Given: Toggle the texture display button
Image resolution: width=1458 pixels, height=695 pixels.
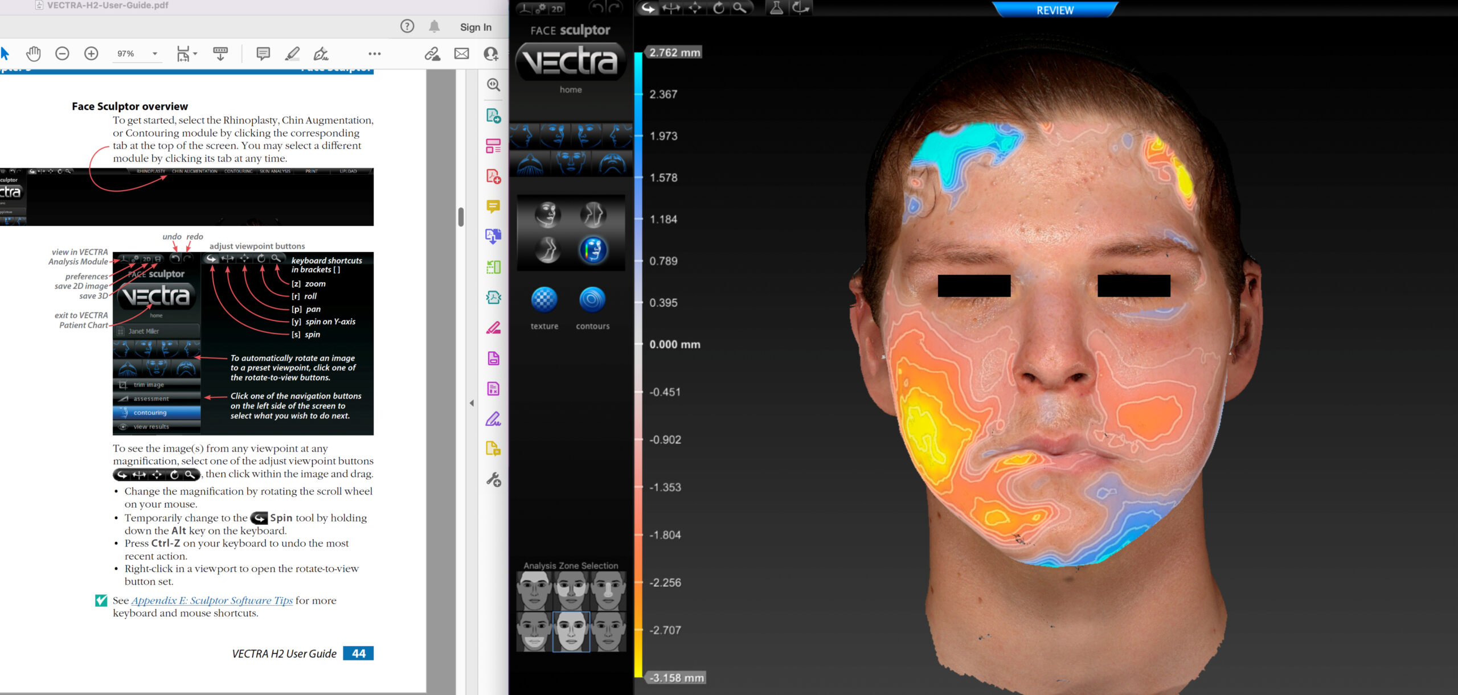Looking at the screenshot, I should point(544,299).
